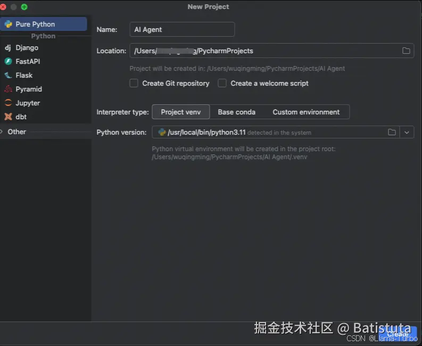
Task: Open Python version dropdown arrow
Action: tap(407, 132)
